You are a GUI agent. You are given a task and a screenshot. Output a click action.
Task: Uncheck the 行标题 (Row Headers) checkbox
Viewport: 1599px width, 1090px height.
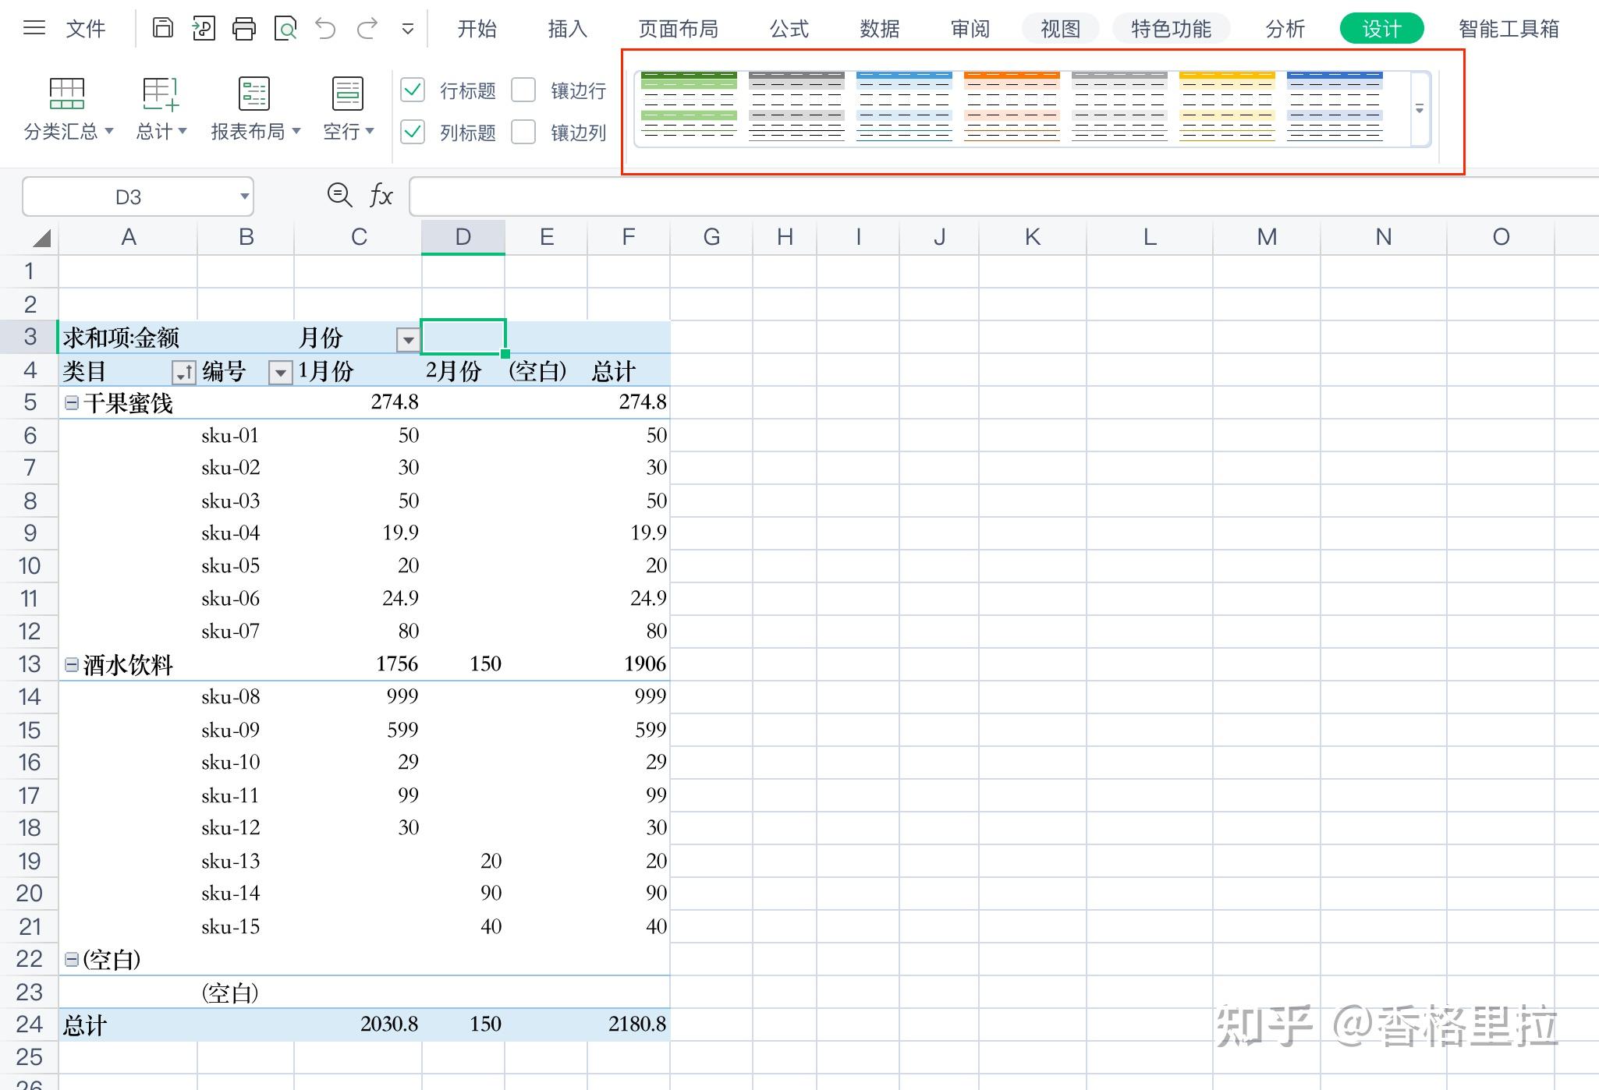coord(412,90)
